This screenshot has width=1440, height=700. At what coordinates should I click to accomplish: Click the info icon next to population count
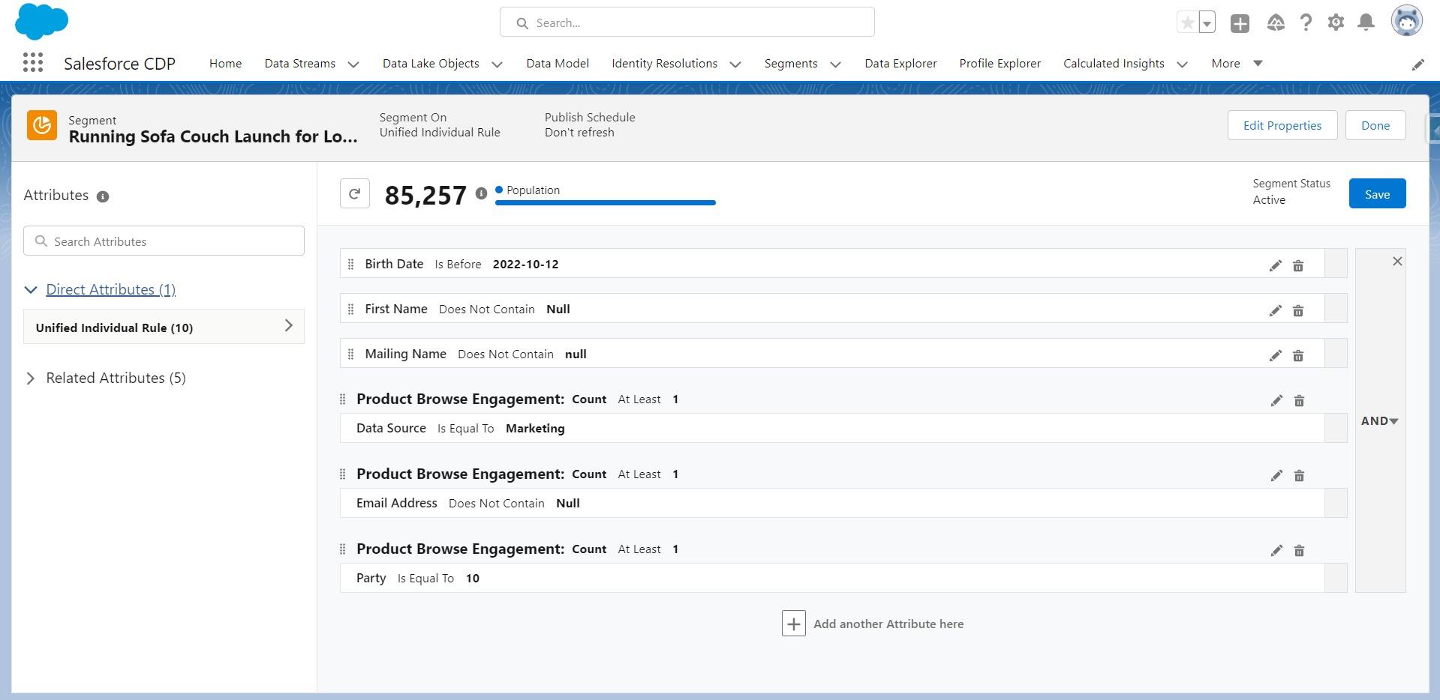[481, 193]
